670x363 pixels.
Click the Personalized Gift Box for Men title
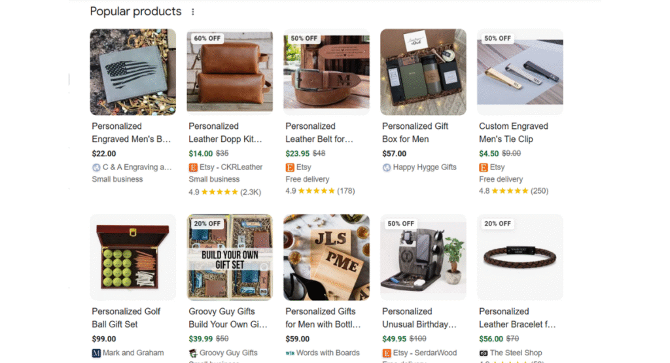(415, 133)
